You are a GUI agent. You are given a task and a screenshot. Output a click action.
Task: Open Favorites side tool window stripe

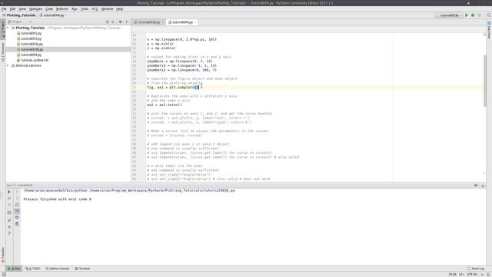pyautogui.click(x=3, y=255)
